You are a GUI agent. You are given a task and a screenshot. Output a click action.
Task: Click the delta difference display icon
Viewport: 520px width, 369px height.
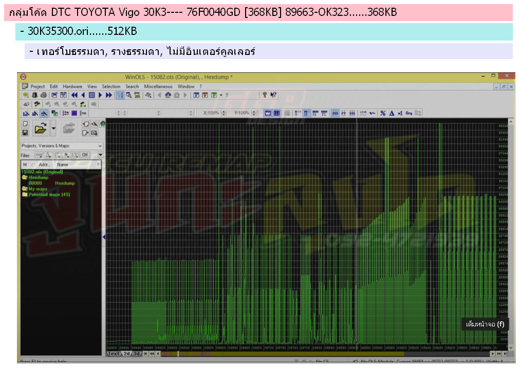coord(392,113)
